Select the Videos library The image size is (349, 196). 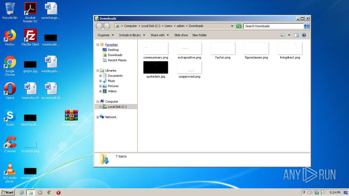point(112,91)
